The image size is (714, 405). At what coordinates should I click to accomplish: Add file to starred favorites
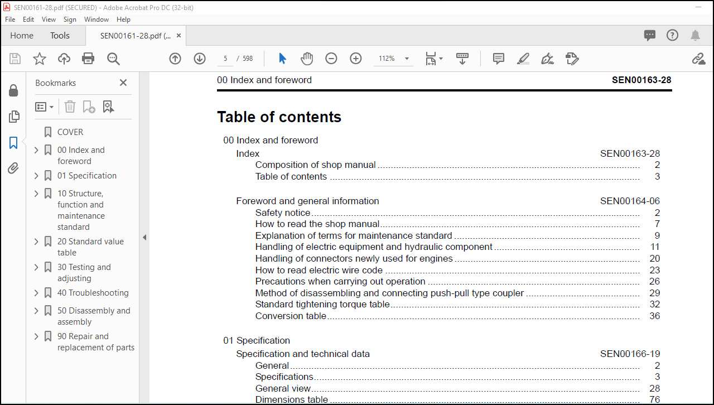click(x=40, y=59)
